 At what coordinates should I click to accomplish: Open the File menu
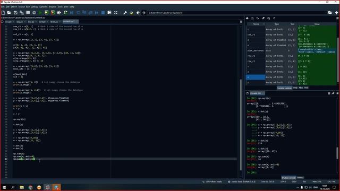pos(3,7)
